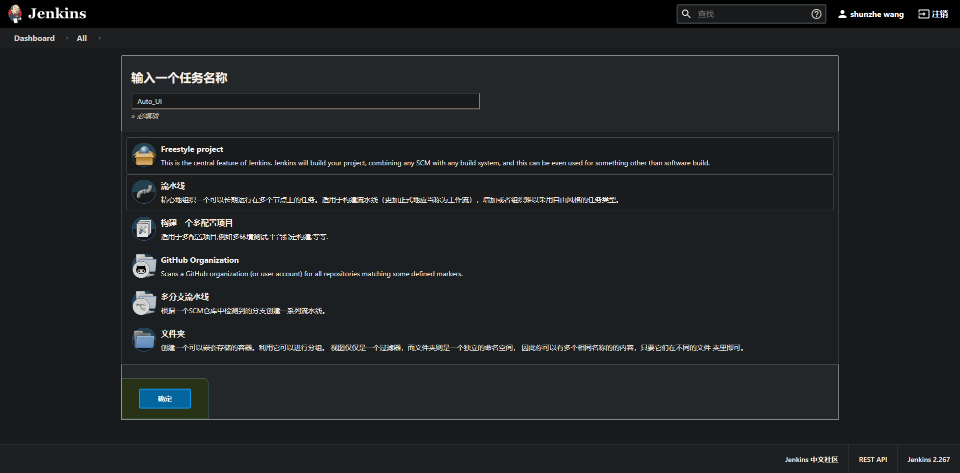Click the Freestyle description starting 'This is the central feature'
This screenshot has width=960, height=473.
pyautogui.click(x=435, y=163)
